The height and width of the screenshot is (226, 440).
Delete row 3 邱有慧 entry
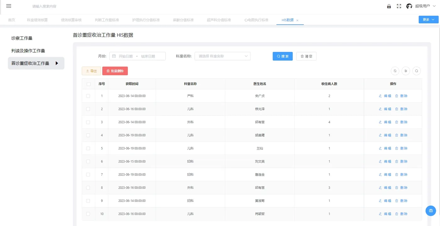401,122
